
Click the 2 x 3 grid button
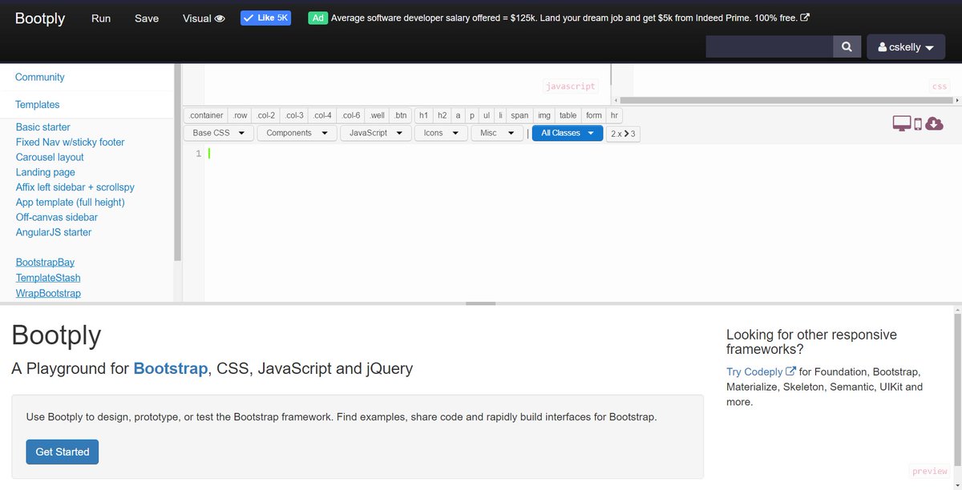[623, 134]
